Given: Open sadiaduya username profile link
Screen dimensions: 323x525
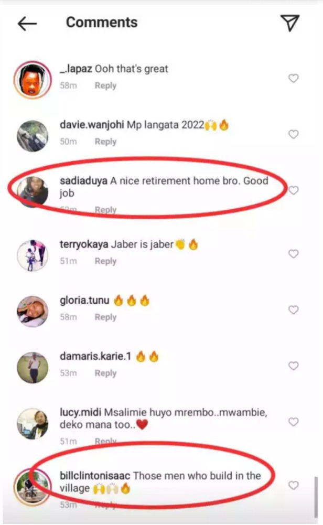Looking at the screenshot, I should (x=83, y=181).
